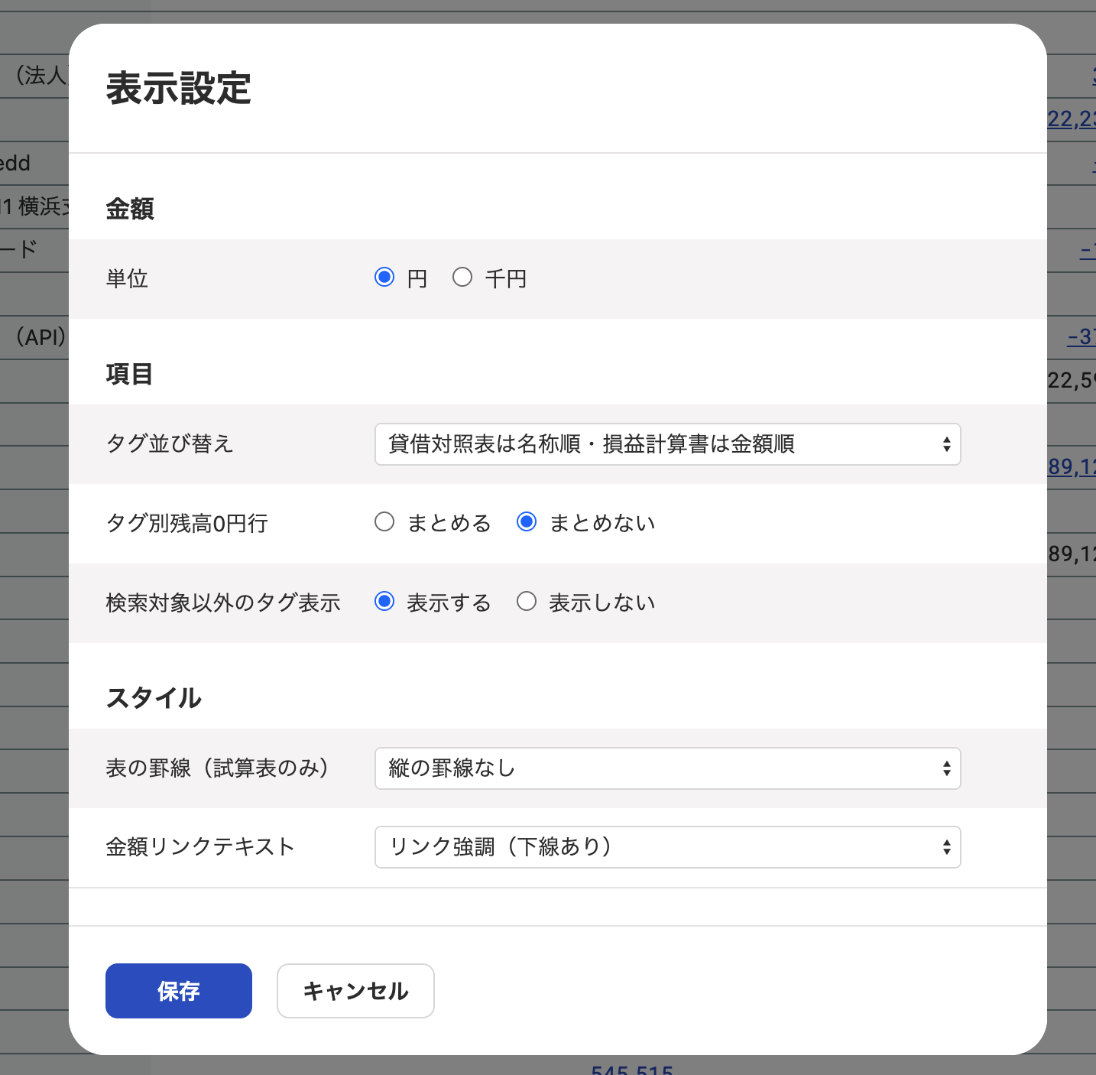Screen dimensions: 1096x1075
Task: Click the 金額リンクテキスト label
Action: 200,846
